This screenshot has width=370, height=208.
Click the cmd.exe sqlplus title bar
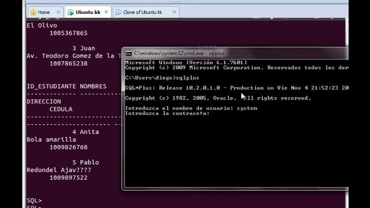(x=235, y=53)
